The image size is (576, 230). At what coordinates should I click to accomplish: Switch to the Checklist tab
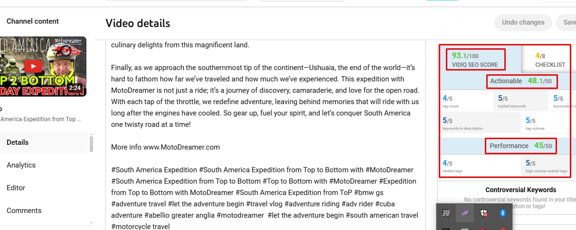[x=550, y=59]
